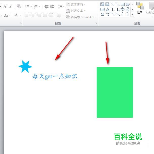Select the Scribble shape tool

click(x=108, y=14)
